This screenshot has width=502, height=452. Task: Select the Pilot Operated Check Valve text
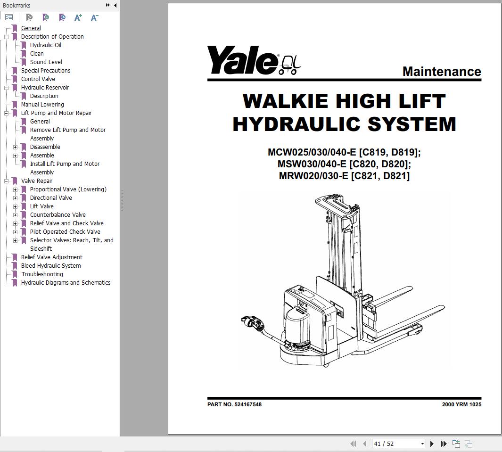pos(65,232)
